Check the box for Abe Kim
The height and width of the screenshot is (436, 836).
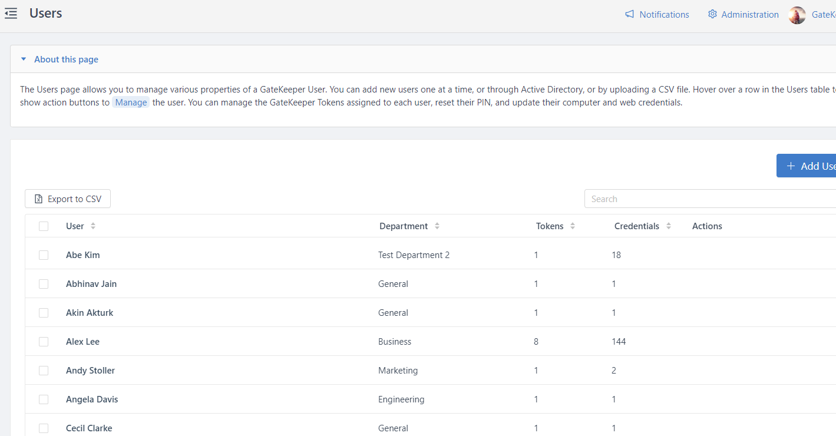point(44,255)
